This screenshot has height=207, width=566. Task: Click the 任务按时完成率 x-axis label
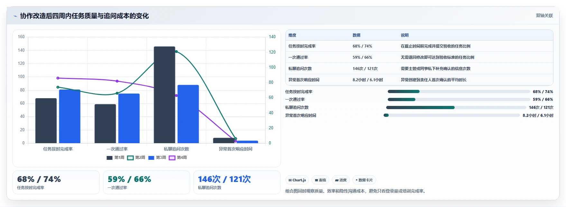[58, 149]
